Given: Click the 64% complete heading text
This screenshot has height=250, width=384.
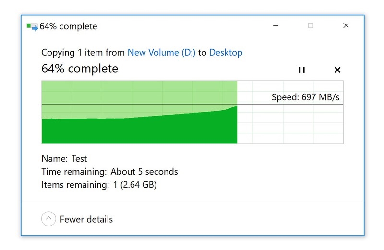Looking at the screenshot, I should pyautogui.click(x=80, y=69).
